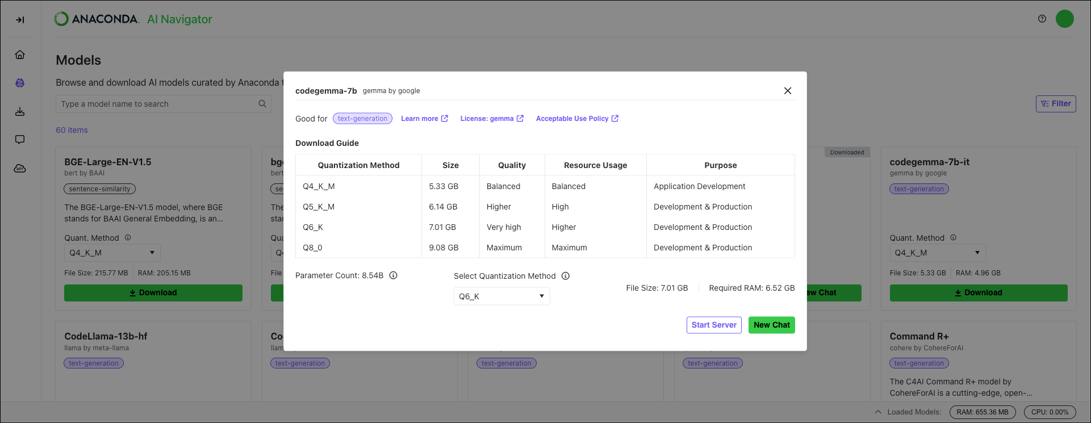Viewport: 1091px width, 423px height.
Task: Open the Learn more link
Action: tap(424, 119)
